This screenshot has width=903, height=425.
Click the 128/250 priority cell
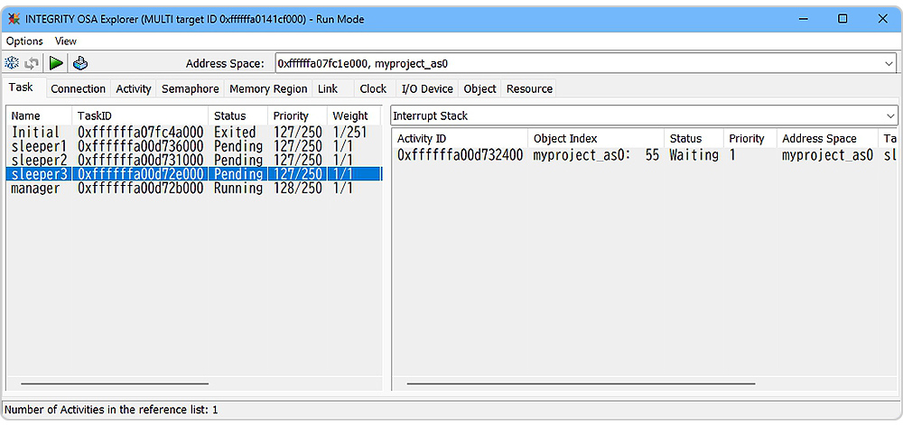click(x=298, y=188)
